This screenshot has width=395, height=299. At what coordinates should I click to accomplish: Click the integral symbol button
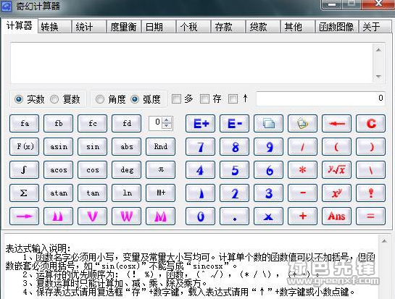pos(24,170)
